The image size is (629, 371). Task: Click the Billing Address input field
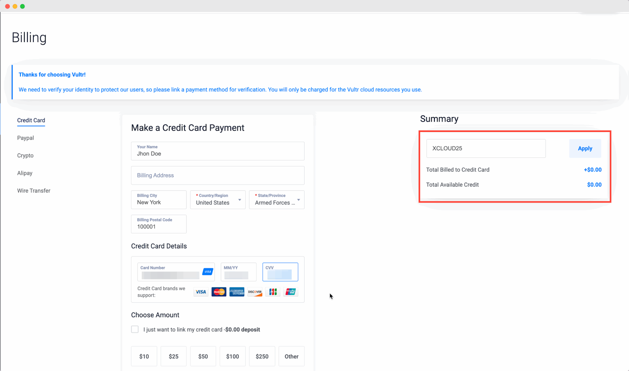[217, 175]
